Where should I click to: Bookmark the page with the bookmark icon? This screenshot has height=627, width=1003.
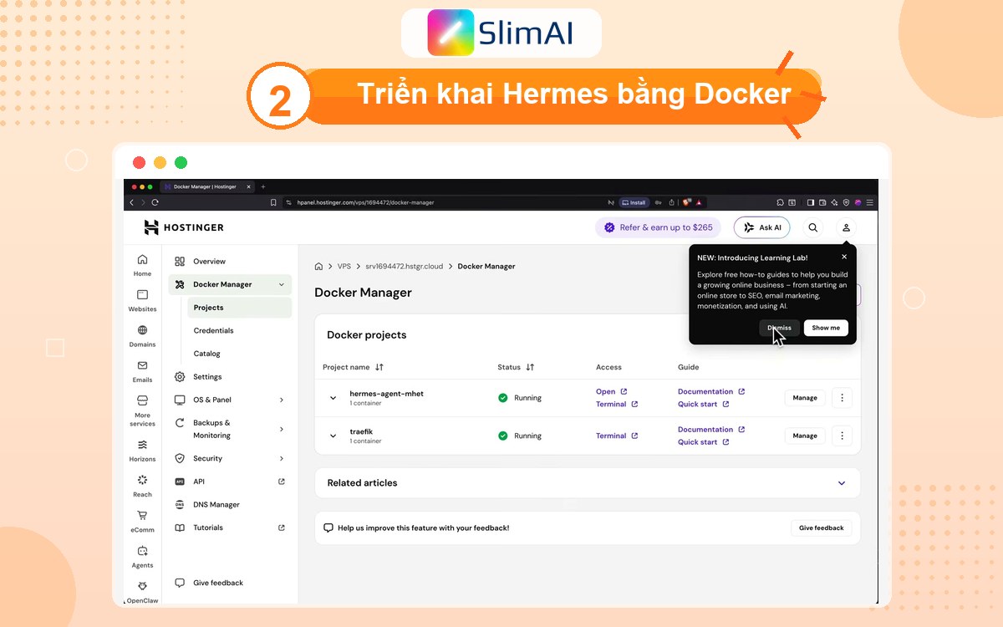pyautogui.click(x=273, y=202)
